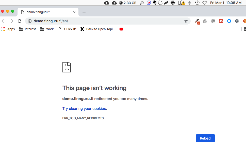This screenshot has width=246, height=158.
Task: Bookmark this page with the star icon
Action: pos(186,21)
